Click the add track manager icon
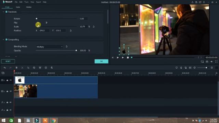219x123 pixels. tap(3, 73)
